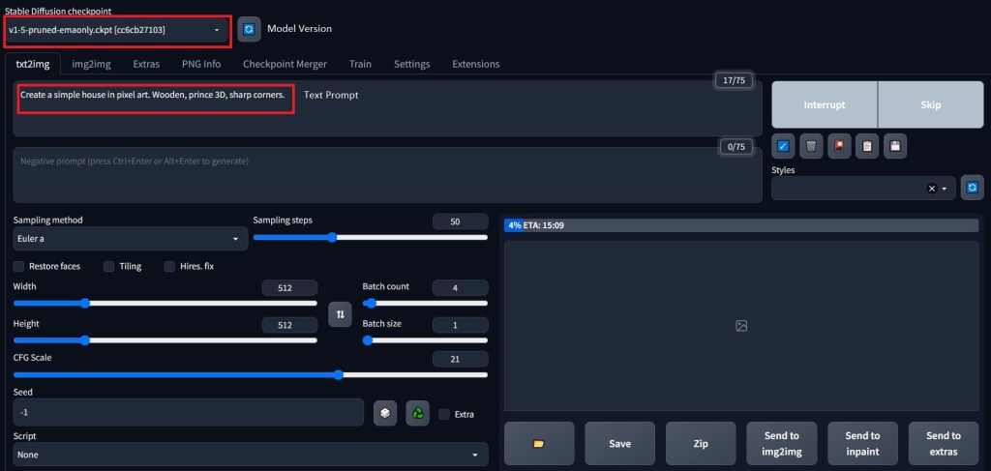Open the Extras tab
The image size is (991, 471).
click(146, 64)
